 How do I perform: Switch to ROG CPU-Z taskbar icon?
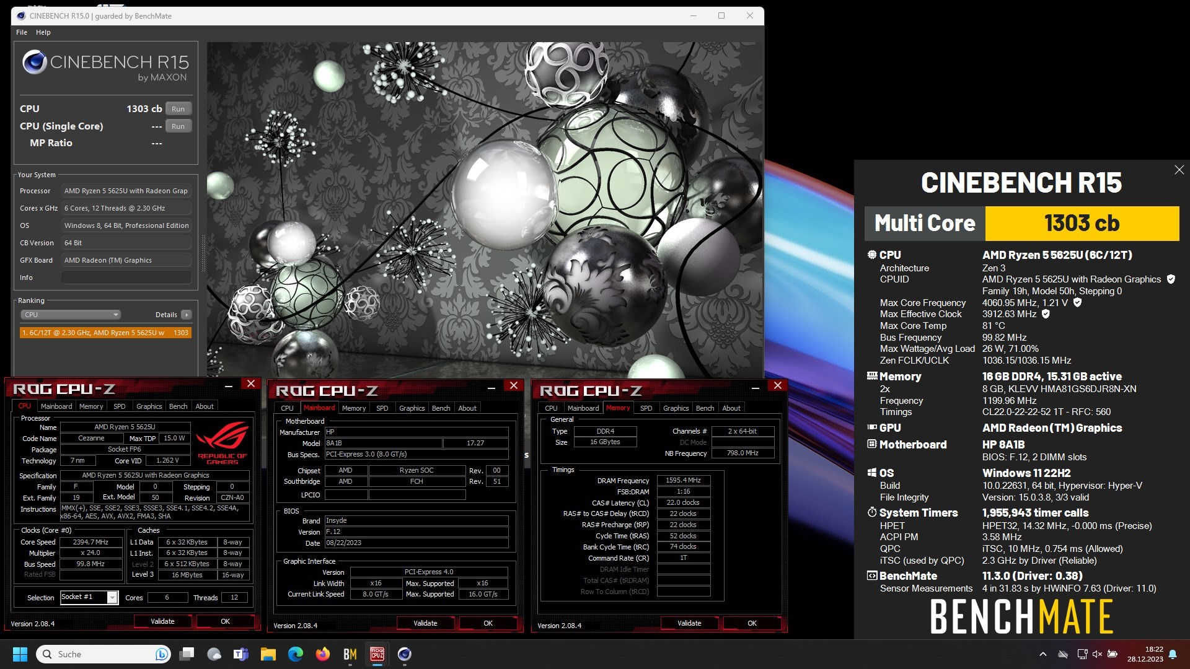tap(377, 654)
